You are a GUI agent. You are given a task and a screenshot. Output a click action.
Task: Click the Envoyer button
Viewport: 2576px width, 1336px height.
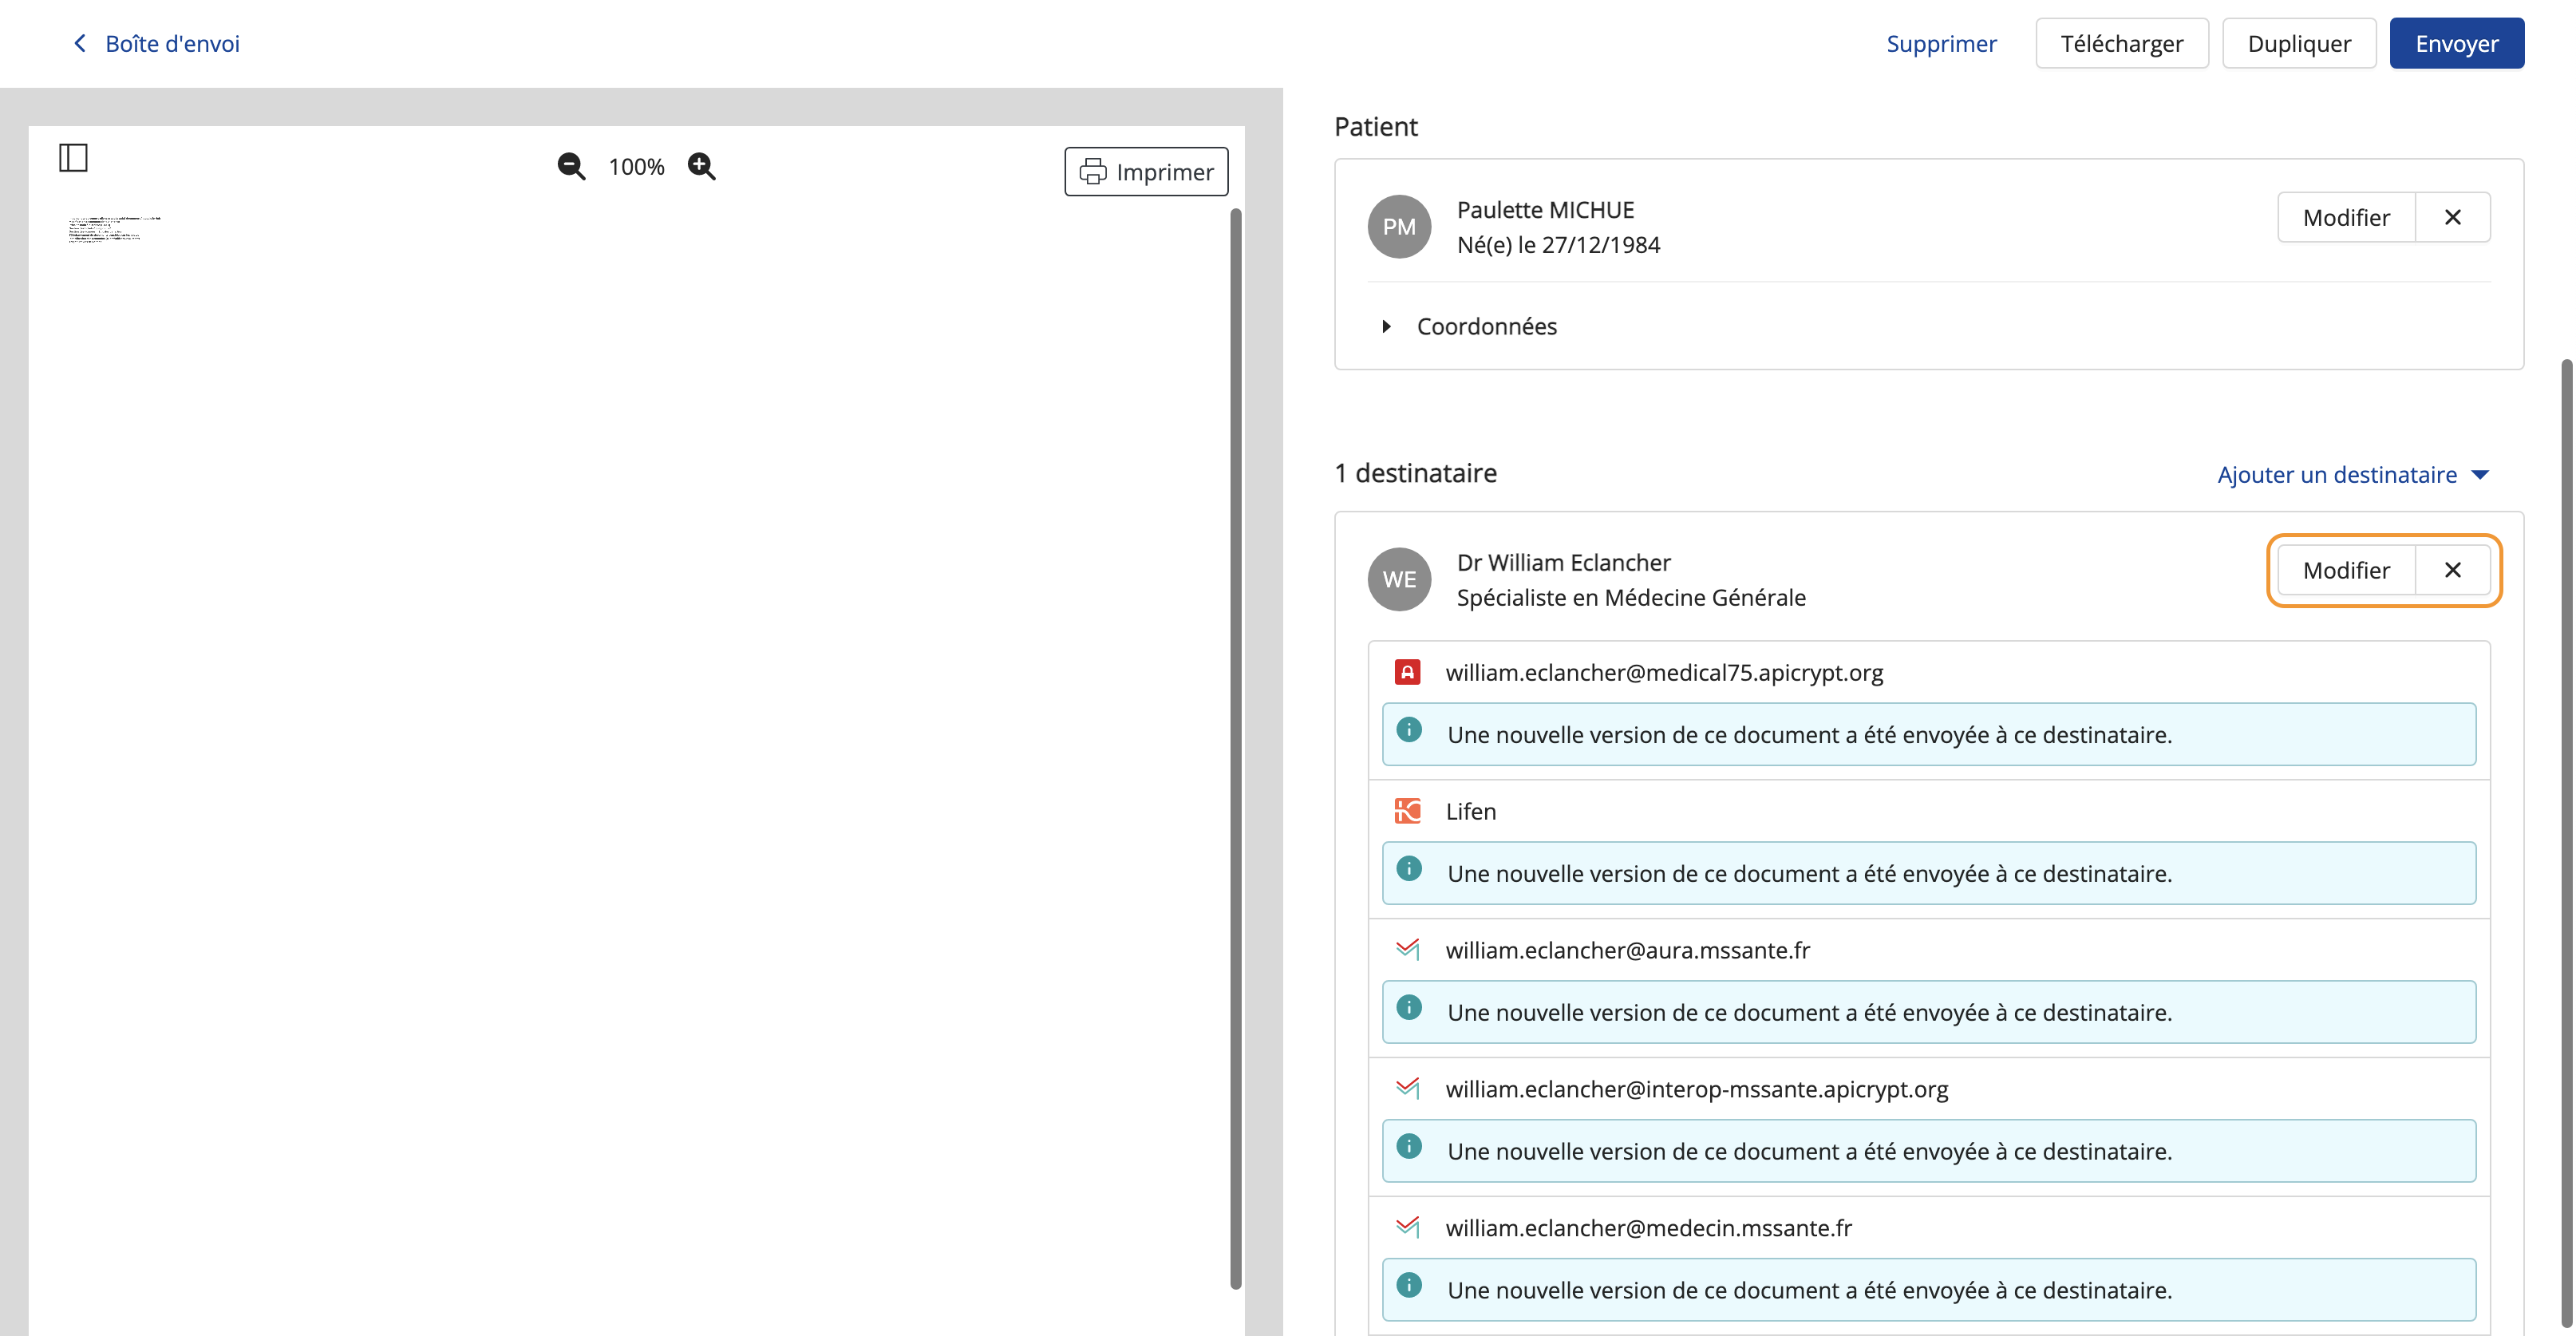coord(2456,43)
